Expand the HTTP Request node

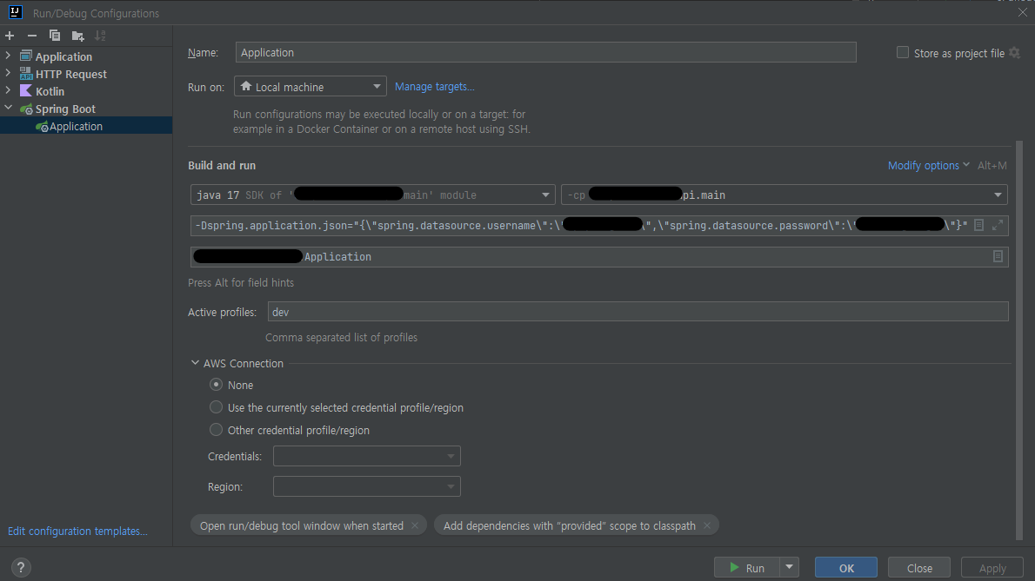pyautogui.click(x=8, y=73)
